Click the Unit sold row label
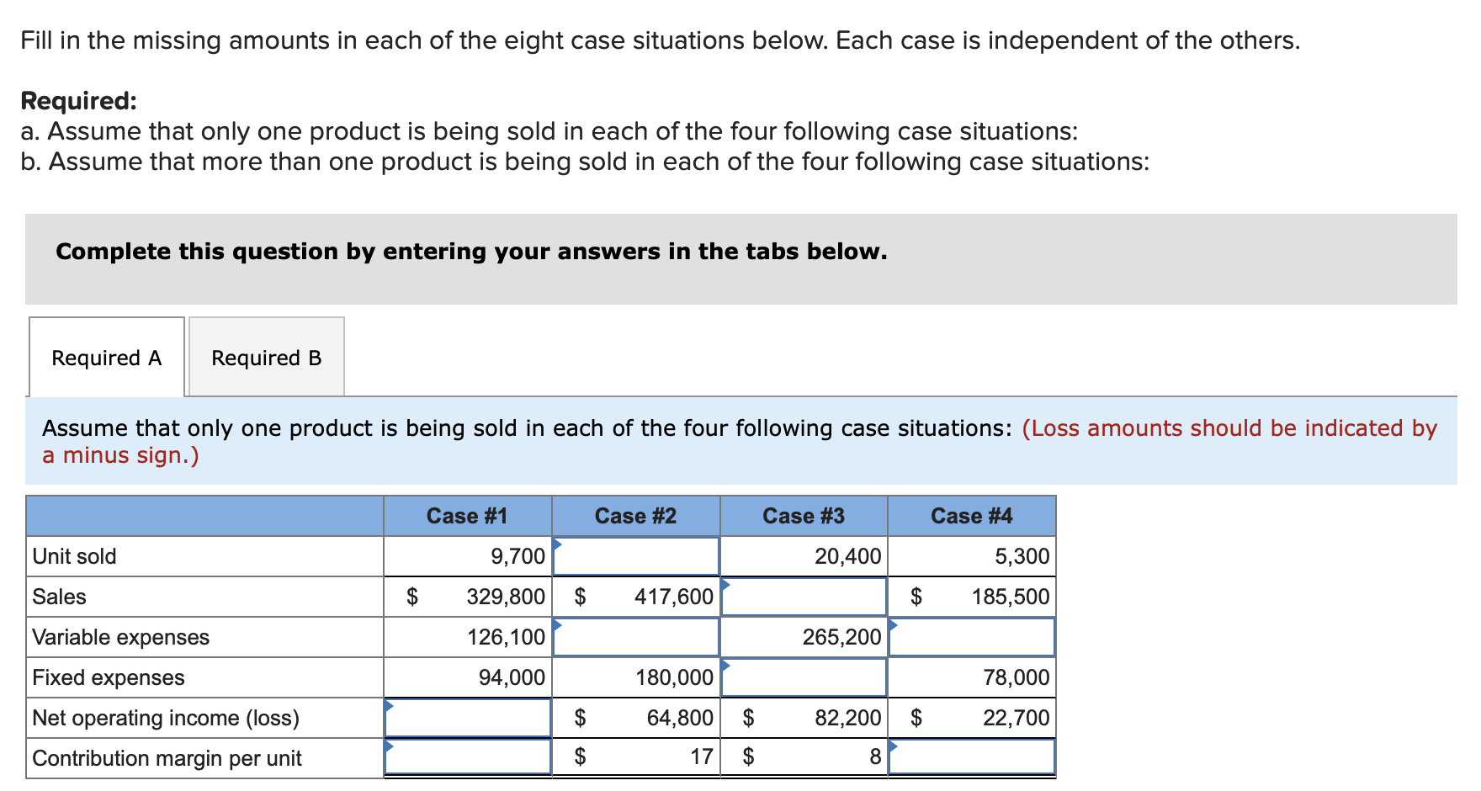1481x791 pixels. point(76,555)
